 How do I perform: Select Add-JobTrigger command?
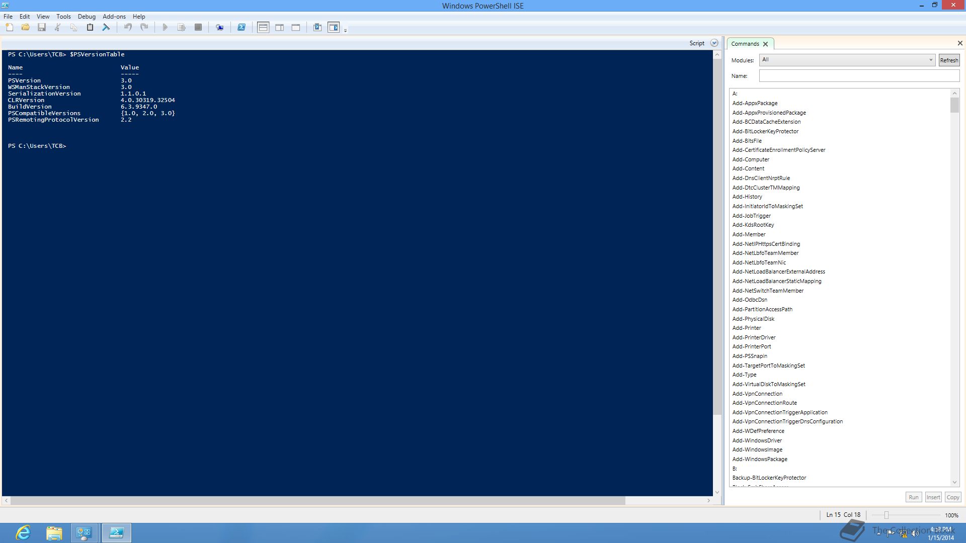751,216
